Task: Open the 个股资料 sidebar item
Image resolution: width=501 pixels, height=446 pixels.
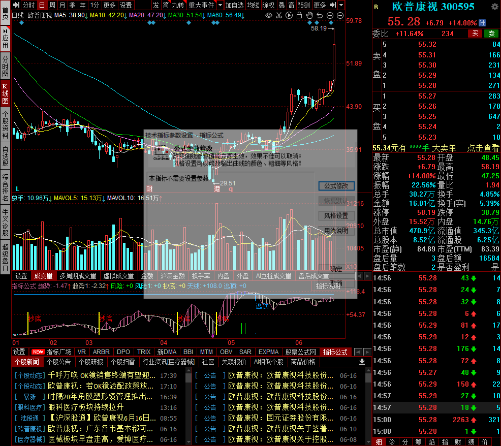Action: 5,125
